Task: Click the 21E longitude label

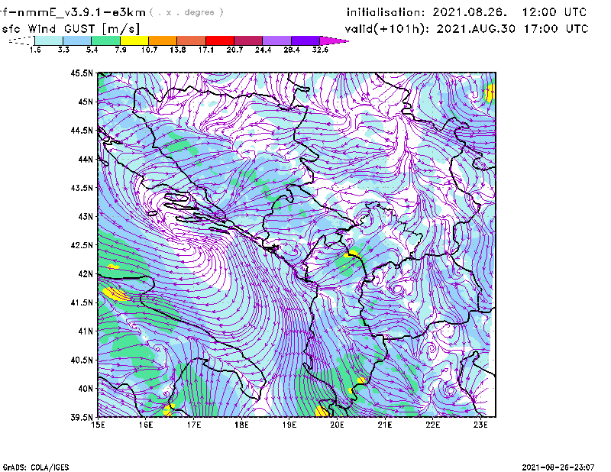Action: click(x=385, y=425)
